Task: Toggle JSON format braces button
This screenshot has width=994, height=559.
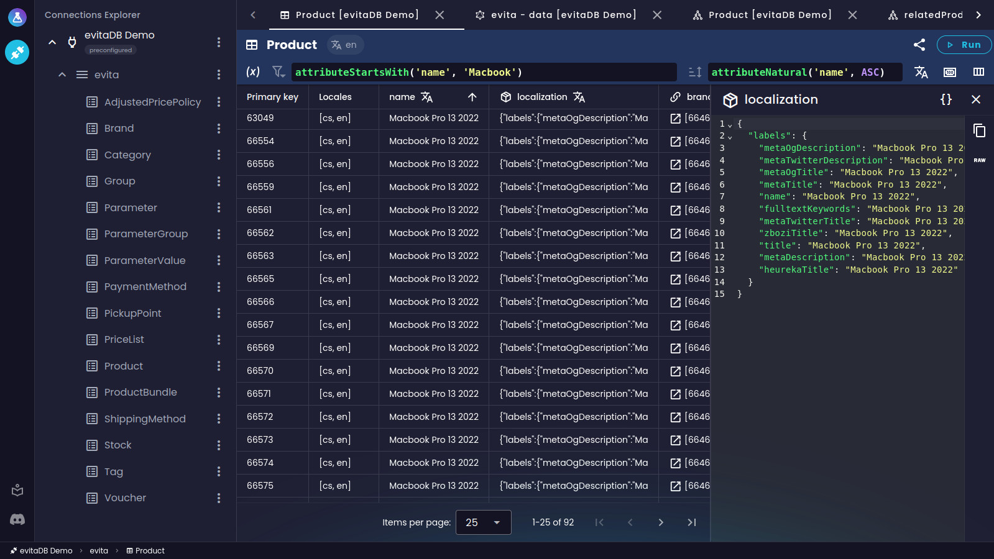Action: [x=946, y=99]
